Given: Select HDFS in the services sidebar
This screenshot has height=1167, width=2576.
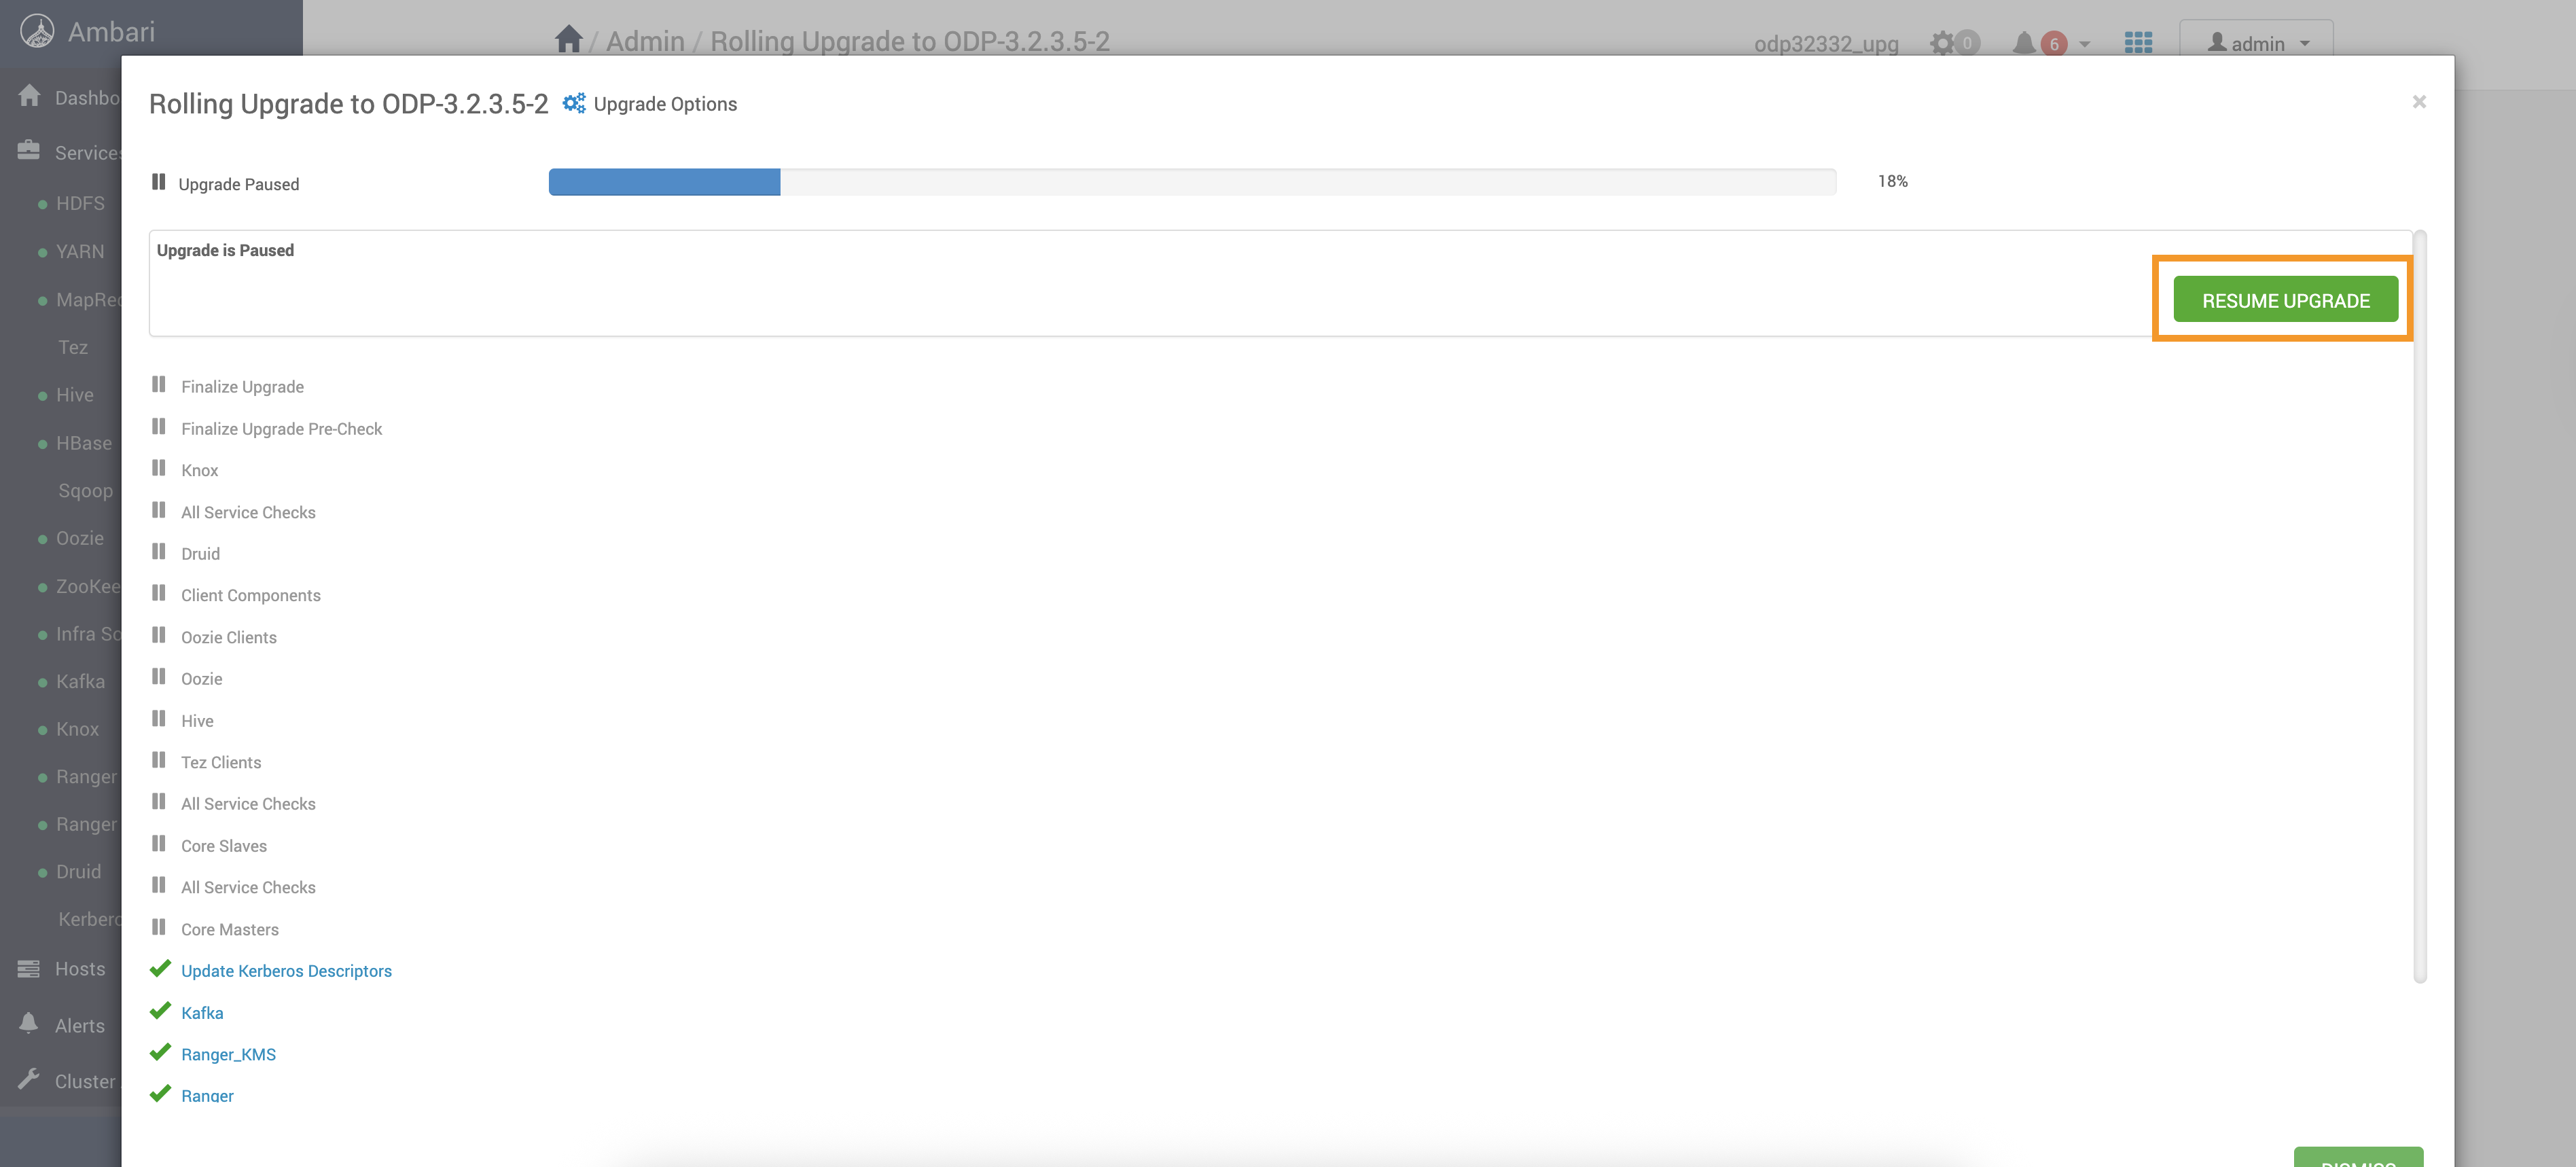Looking at the screenshot, I should point(80,203).
